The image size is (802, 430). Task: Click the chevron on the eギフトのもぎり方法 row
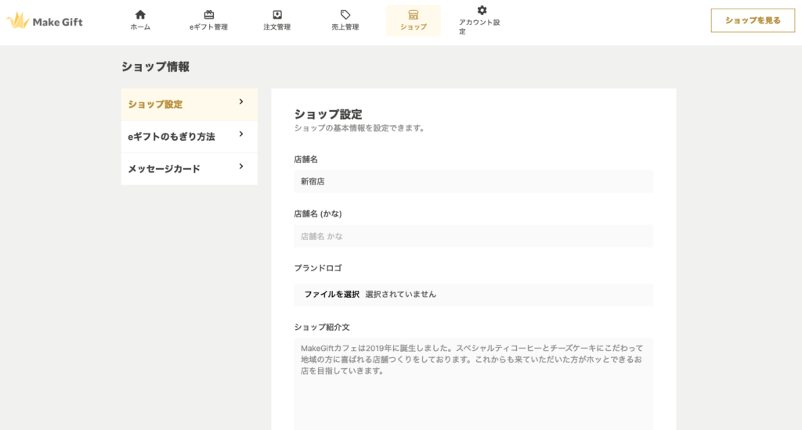(241, 134)
